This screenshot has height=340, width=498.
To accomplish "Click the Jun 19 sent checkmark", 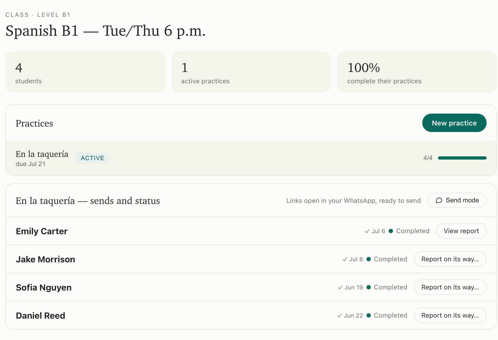I will 340,287.
